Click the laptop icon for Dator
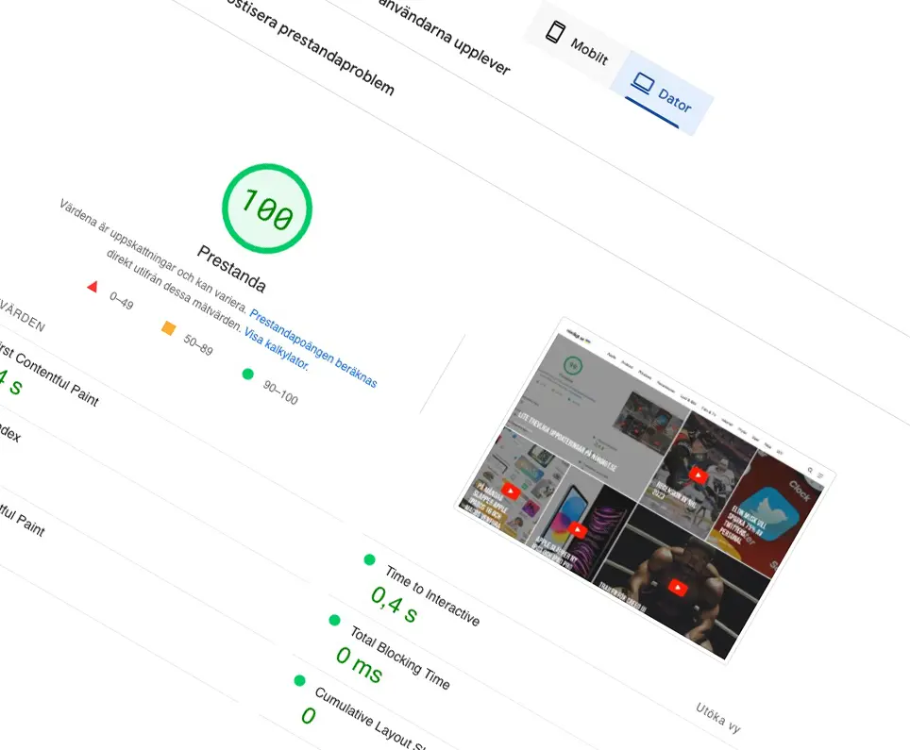Screen dimensions: 910x750 (x=642, y=84)
